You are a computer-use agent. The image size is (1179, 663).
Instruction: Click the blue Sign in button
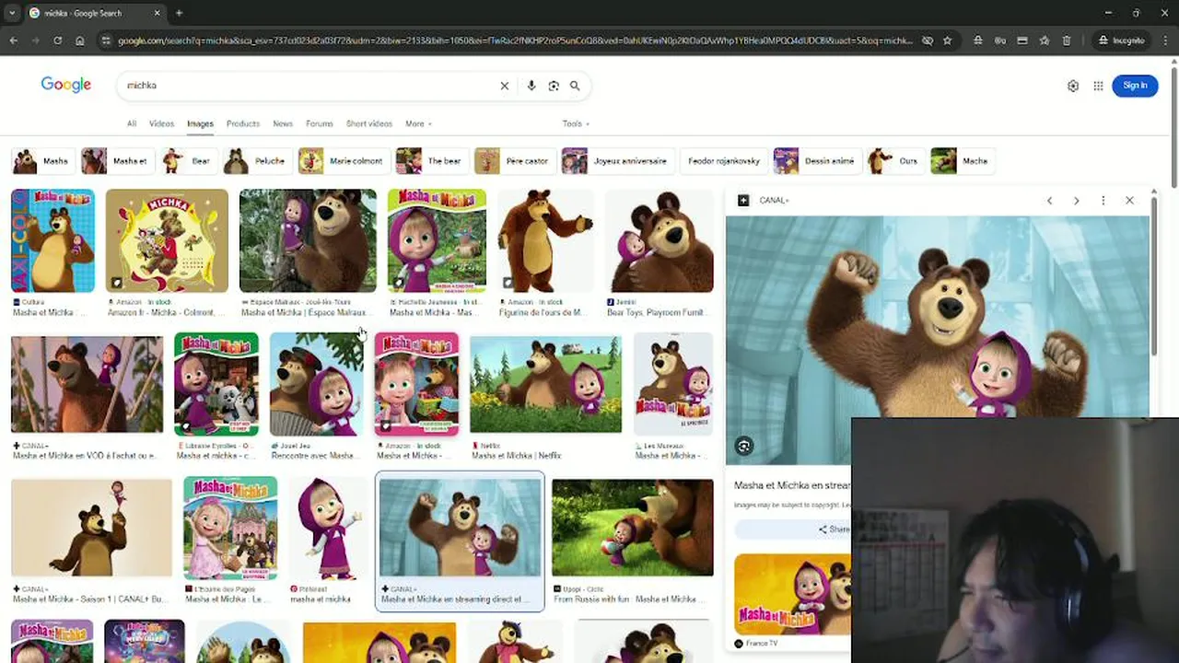(x=1135, y=86)
